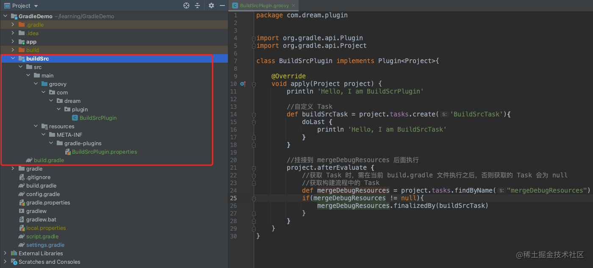Click the app module folder icon
This screenshot has width=593, height=268.
(22, 41)
